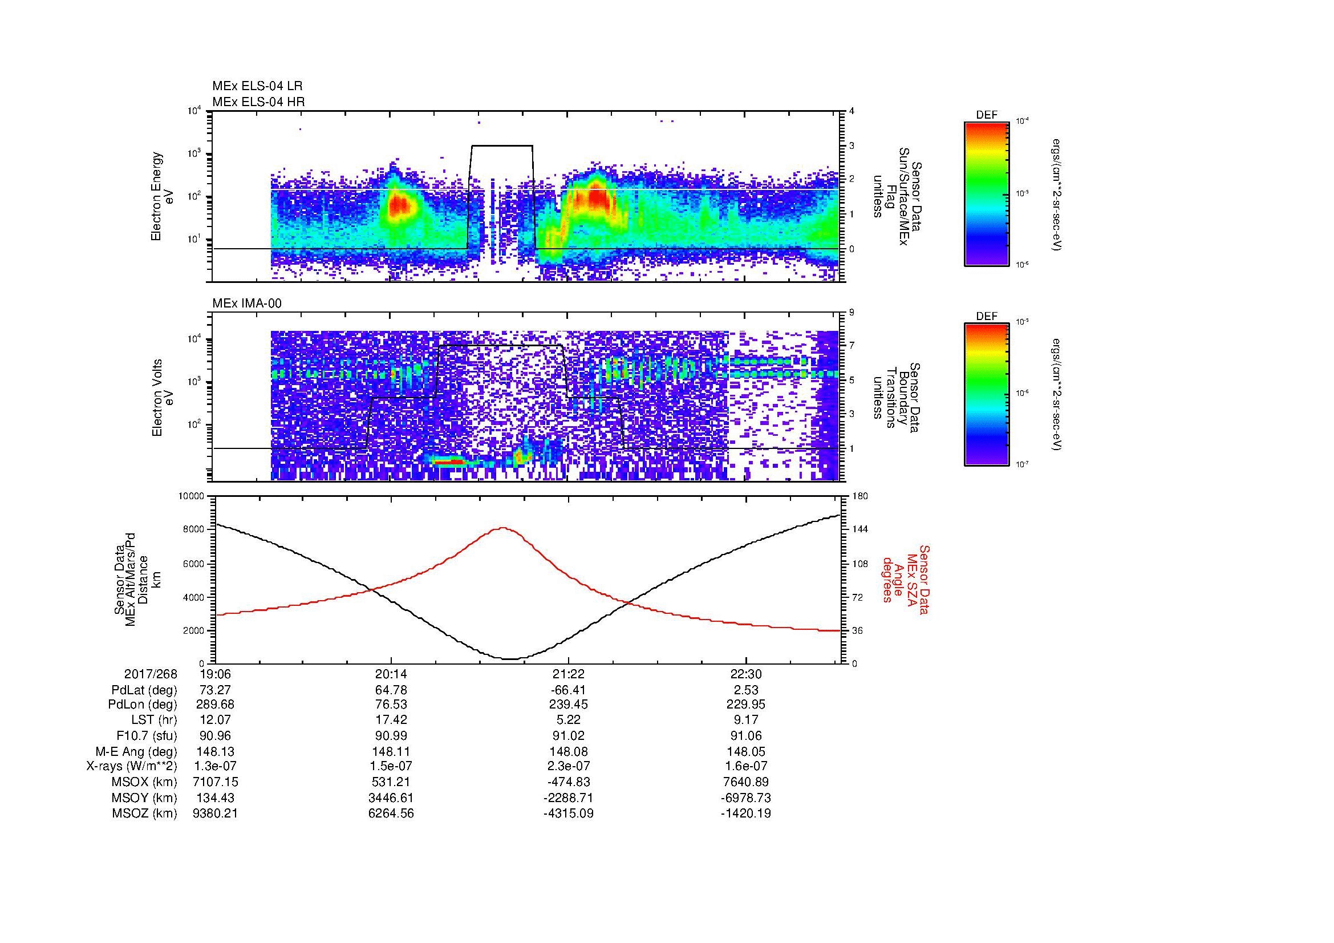The height and width of the screenshot is (943, 1334).
Task: Click the time tick label '19:06'
Action: pyautogui.click(x=215, y=674)
